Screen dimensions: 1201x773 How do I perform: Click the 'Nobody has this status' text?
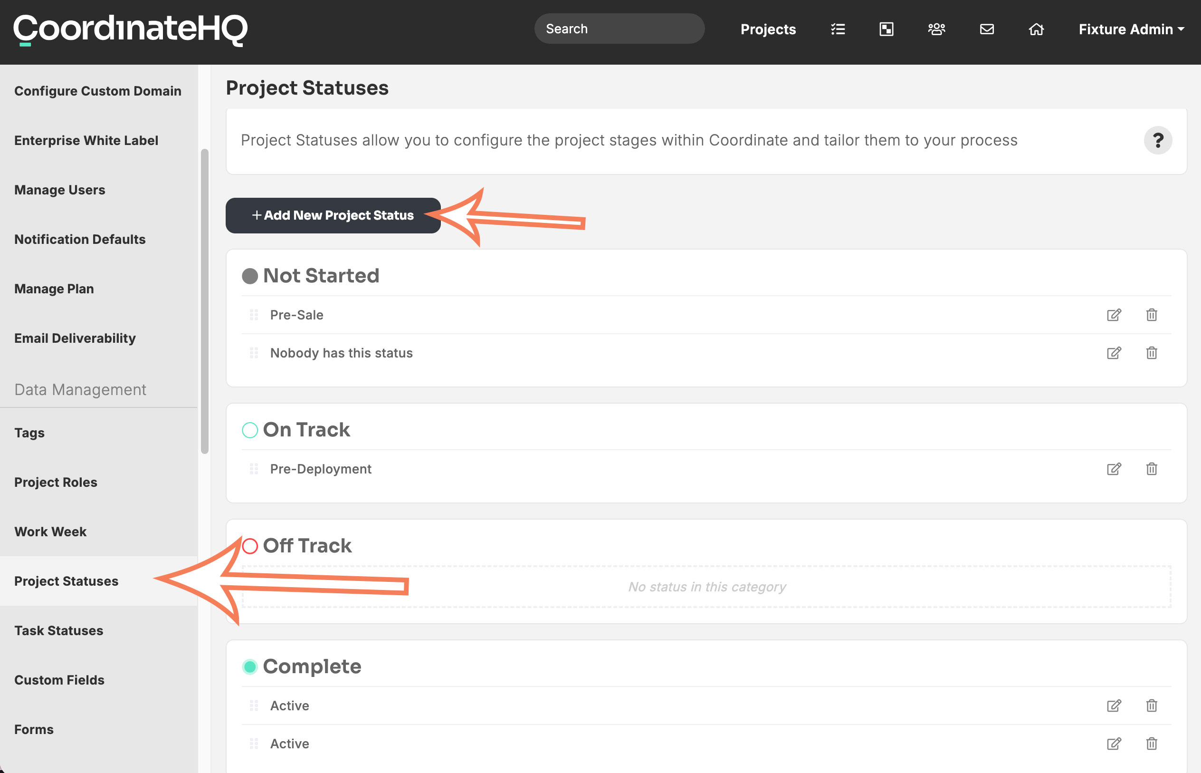(x=341, y=353)
